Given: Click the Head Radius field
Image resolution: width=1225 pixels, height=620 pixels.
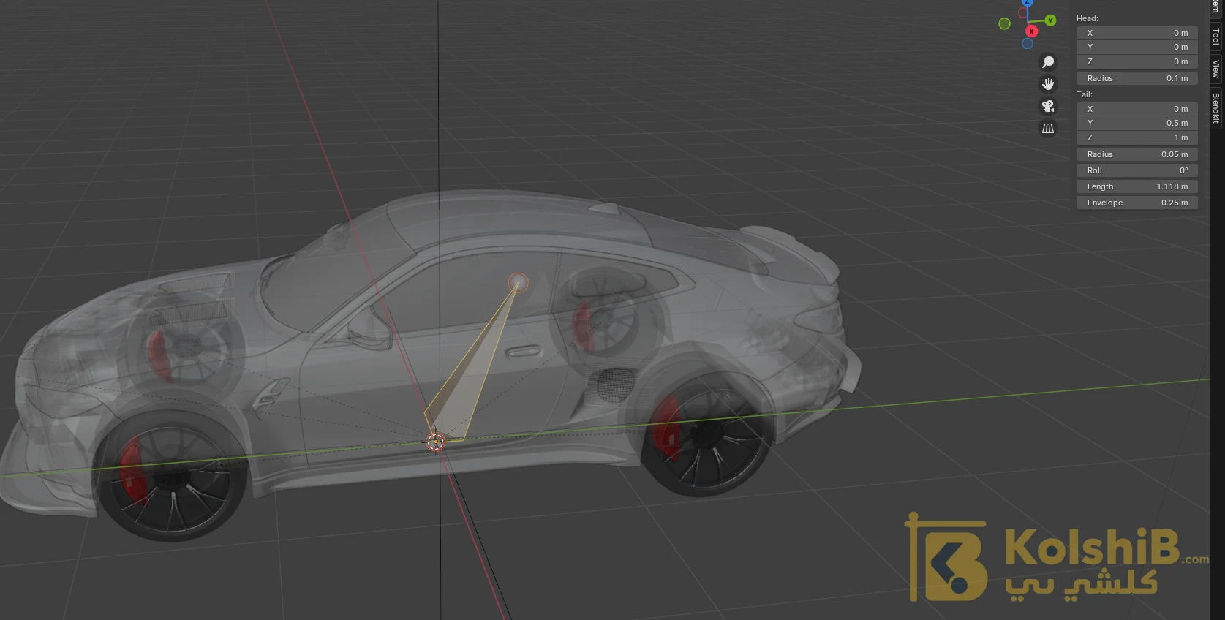Looking at the screenshot, I should tap(1137, 78).
